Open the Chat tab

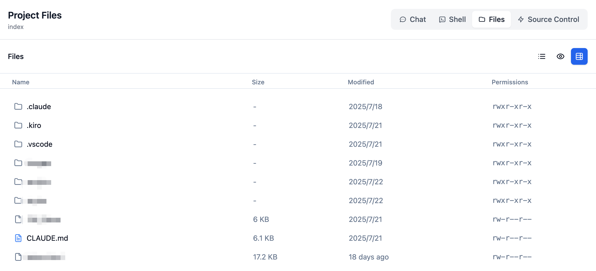click(413, 19)
